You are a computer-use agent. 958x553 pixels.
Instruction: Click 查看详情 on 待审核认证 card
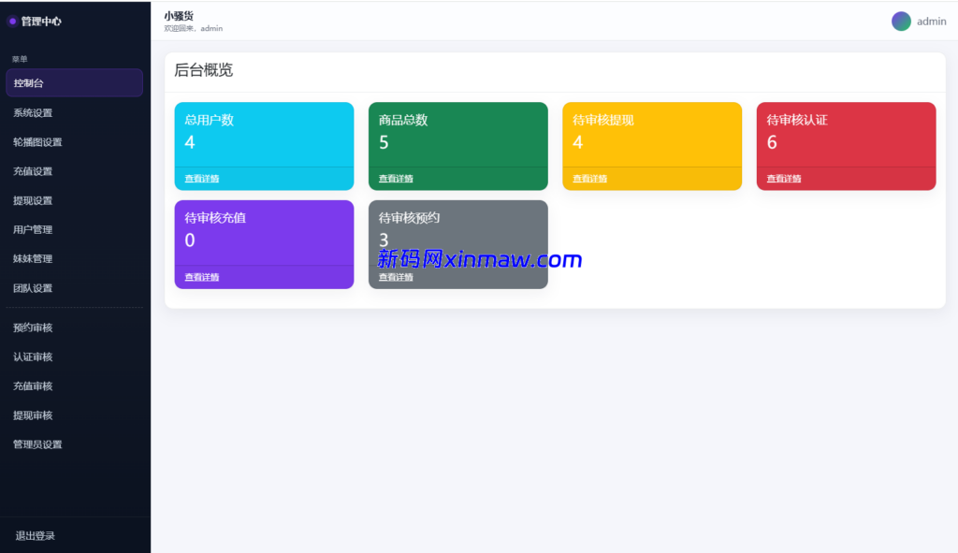[x=783, y=179]
